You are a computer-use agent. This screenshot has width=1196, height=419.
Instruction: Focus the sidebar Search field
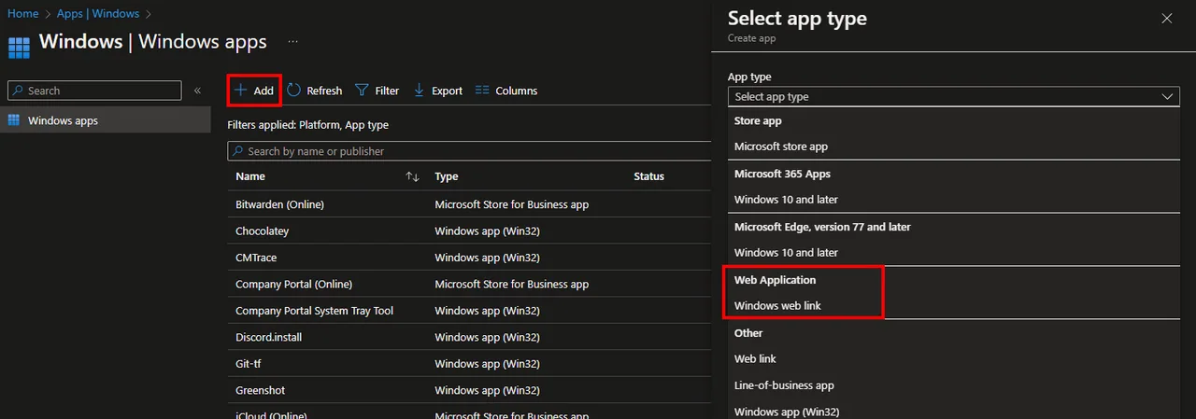94,91
